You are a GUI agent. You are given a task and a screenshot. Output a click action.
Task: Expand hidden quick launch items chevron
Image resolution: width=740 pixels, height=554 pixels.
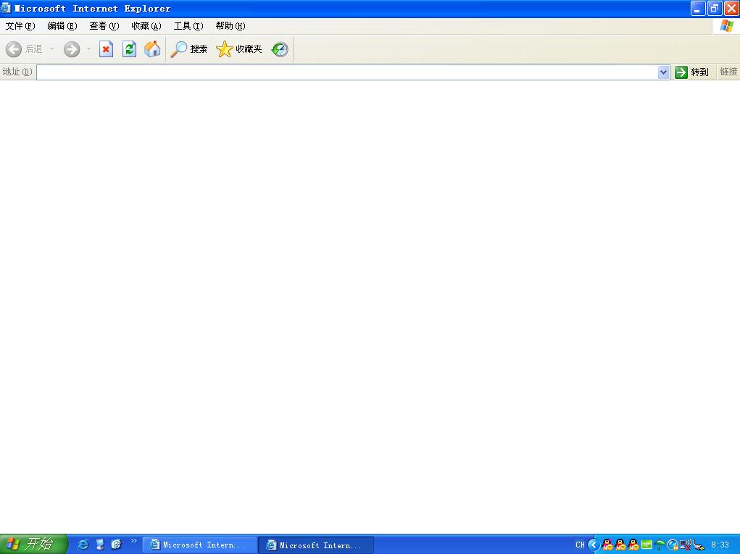134,540
